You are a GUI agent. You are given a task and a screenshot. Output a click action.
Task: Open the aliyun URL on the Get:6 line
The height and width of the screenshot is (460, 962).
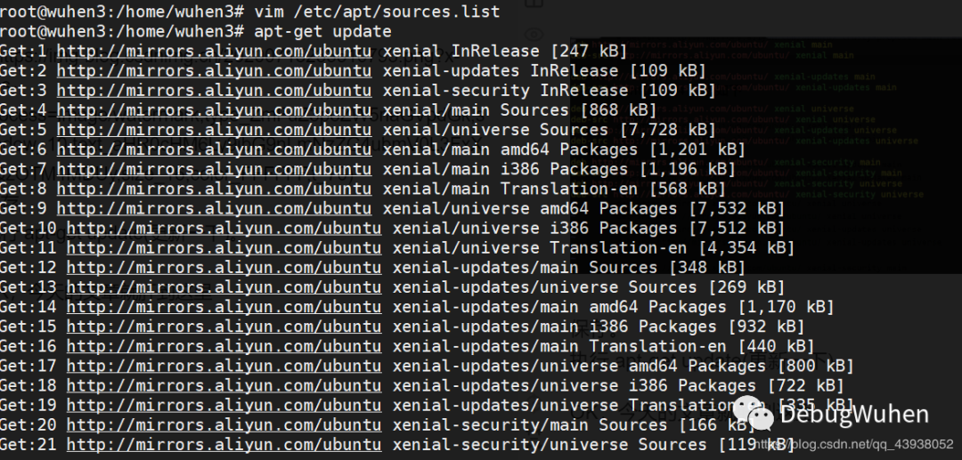click(x=214, y=149)
